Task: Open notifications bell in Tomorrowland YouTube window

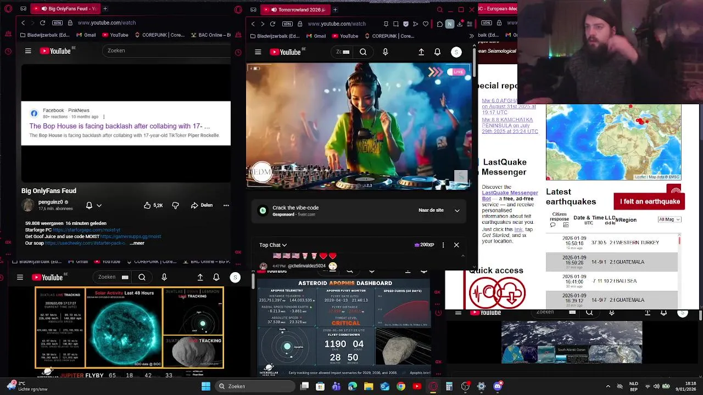Action: (x=437, y=52)
